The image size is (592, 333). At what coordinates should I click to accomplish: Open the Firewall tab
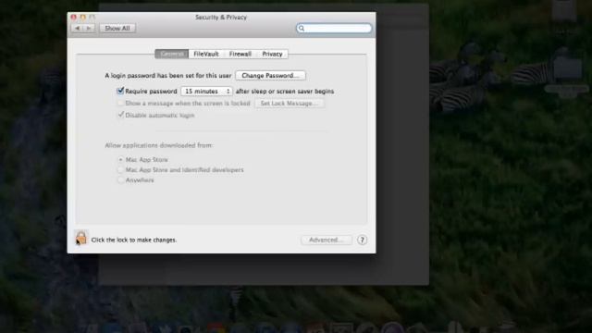pyautogui.click(x=240, y=54)
